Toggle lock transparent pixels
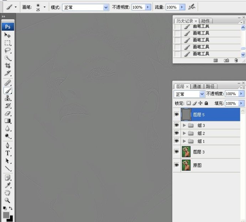246x222 pixels. click(189, 103)
